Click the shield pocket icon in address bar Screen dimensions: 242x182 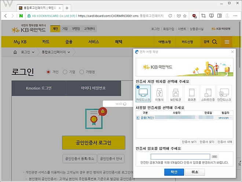tap(179, 16)
